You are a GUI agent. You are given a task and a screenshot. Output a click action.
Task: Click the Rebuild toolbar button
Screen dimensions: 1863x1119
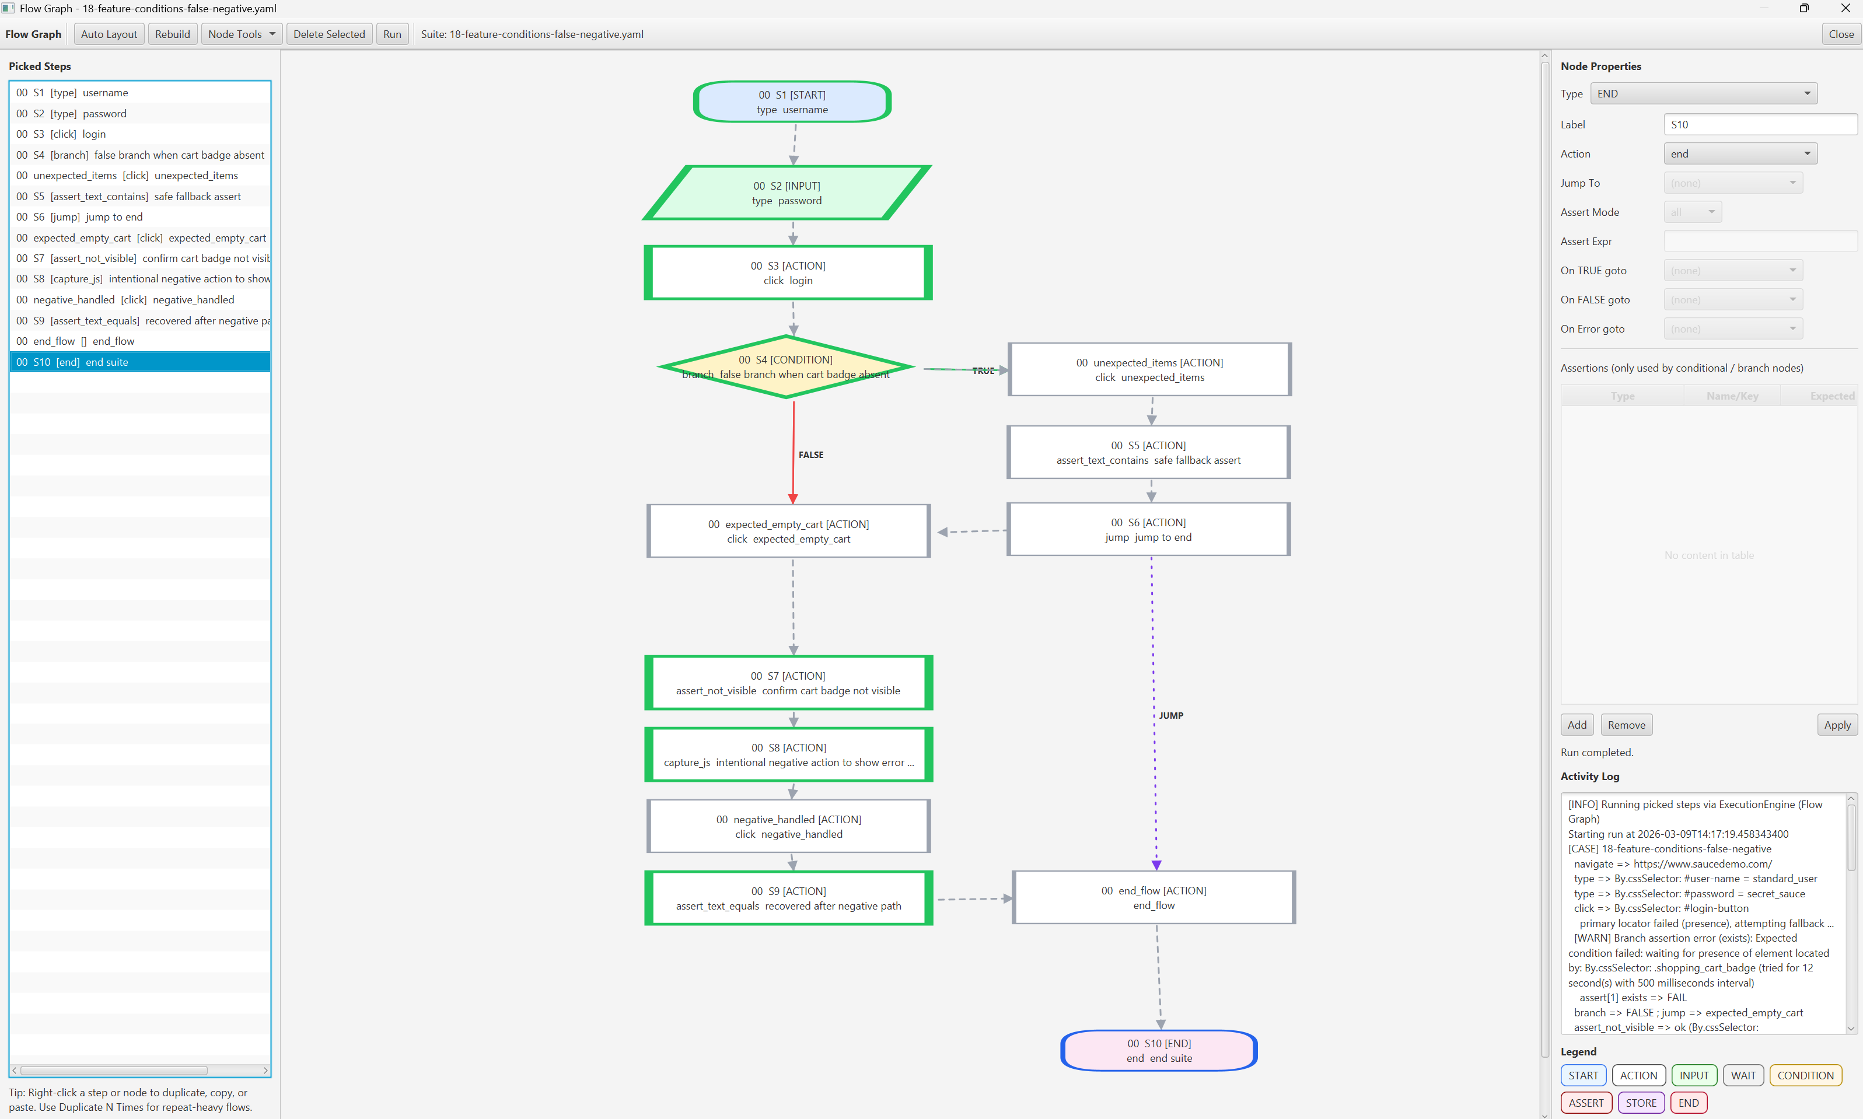(172, 34)
